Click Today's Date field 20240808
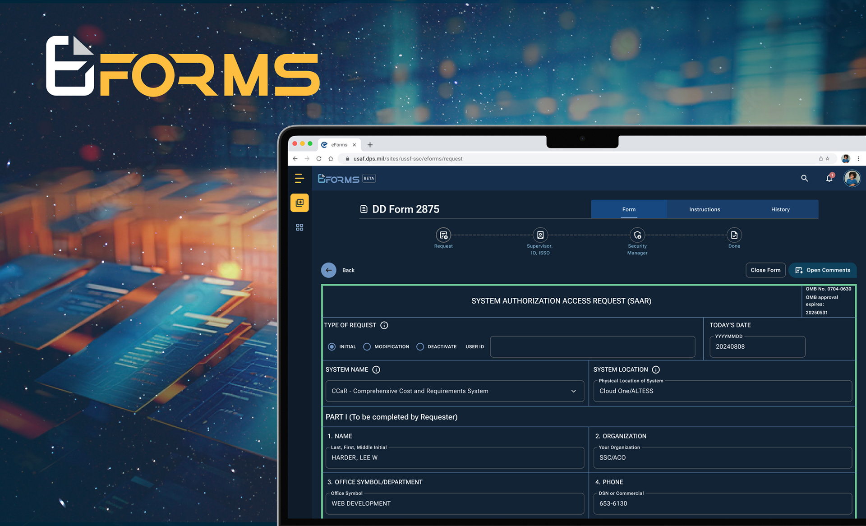866x526 pixels. pos(757,347)
